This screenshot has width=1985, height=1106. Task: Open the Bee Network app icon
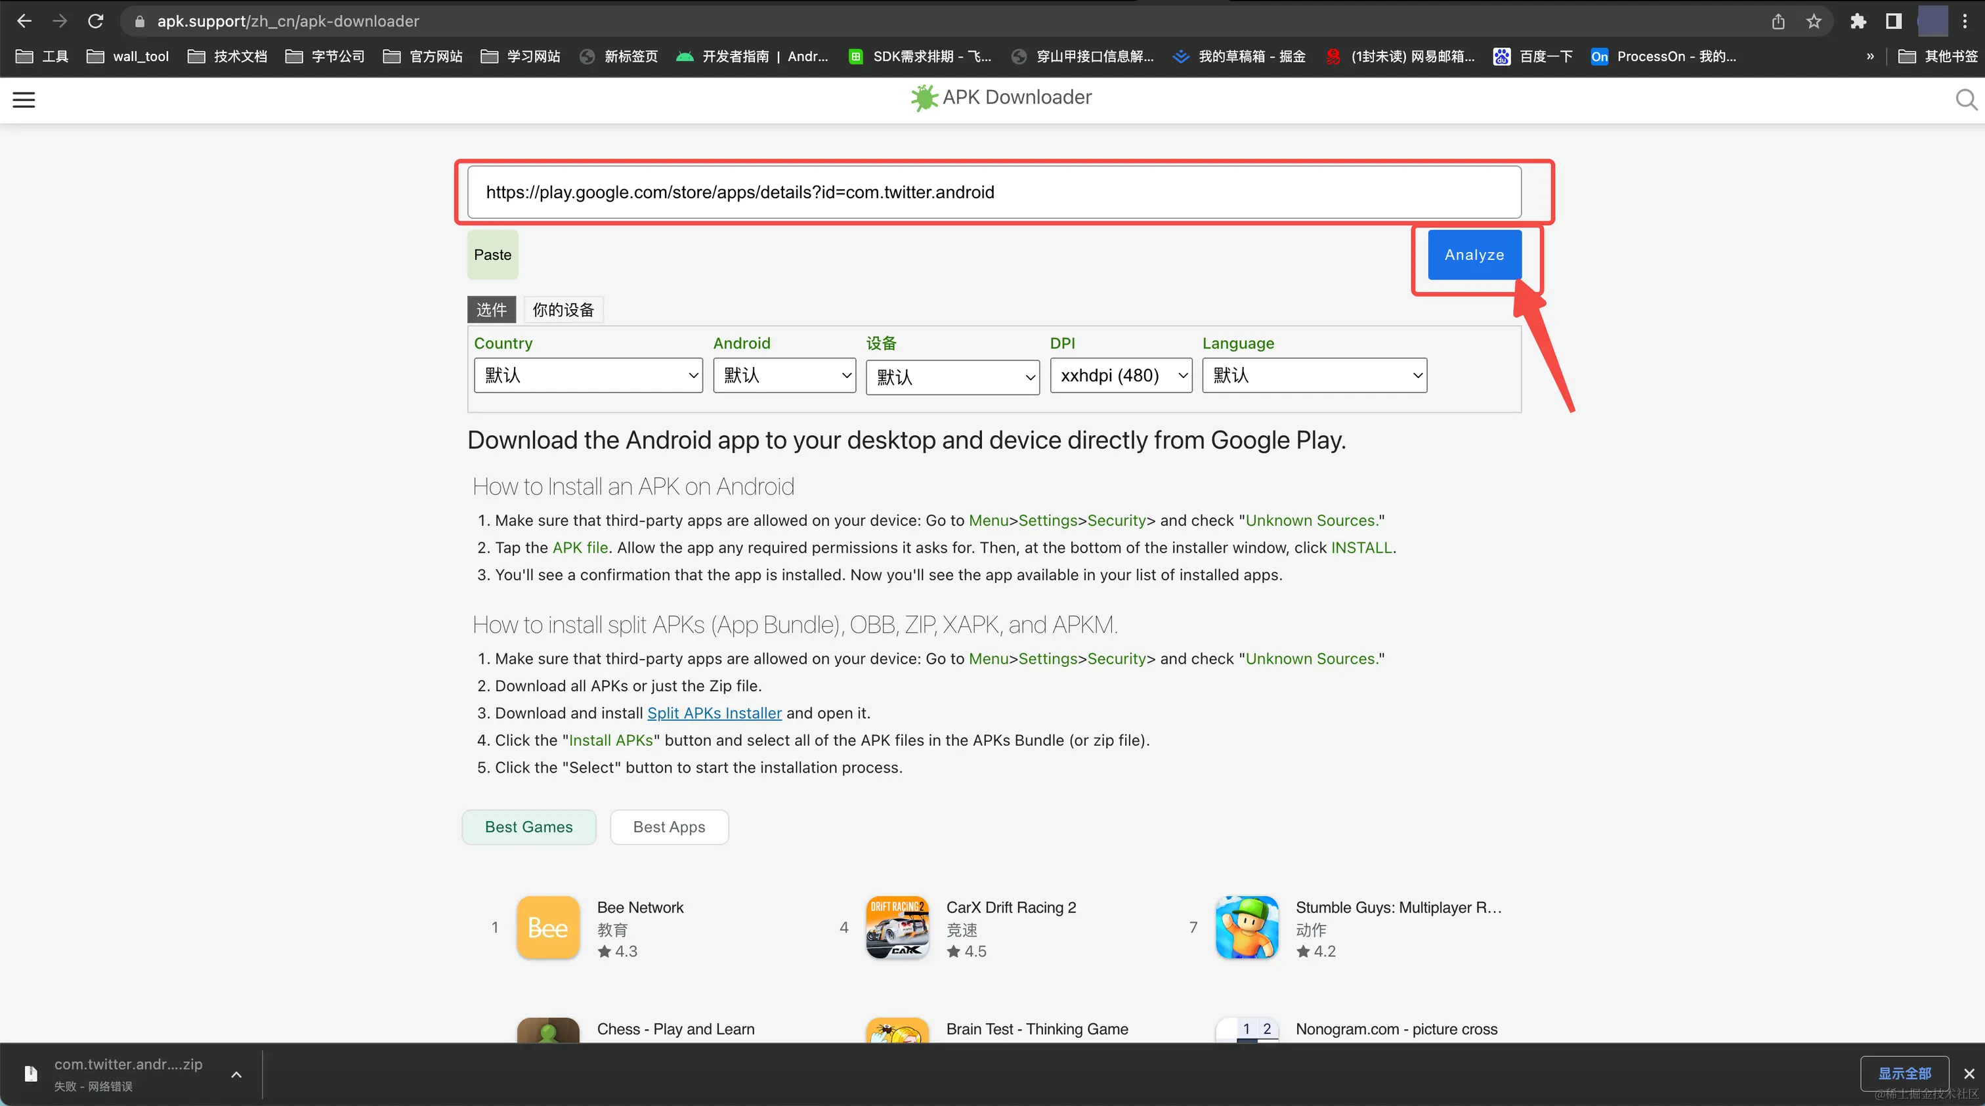548,927
